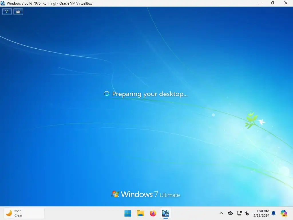Minimize the VirtualBox window
The image size is (293, 220).
tap(260, 3)
